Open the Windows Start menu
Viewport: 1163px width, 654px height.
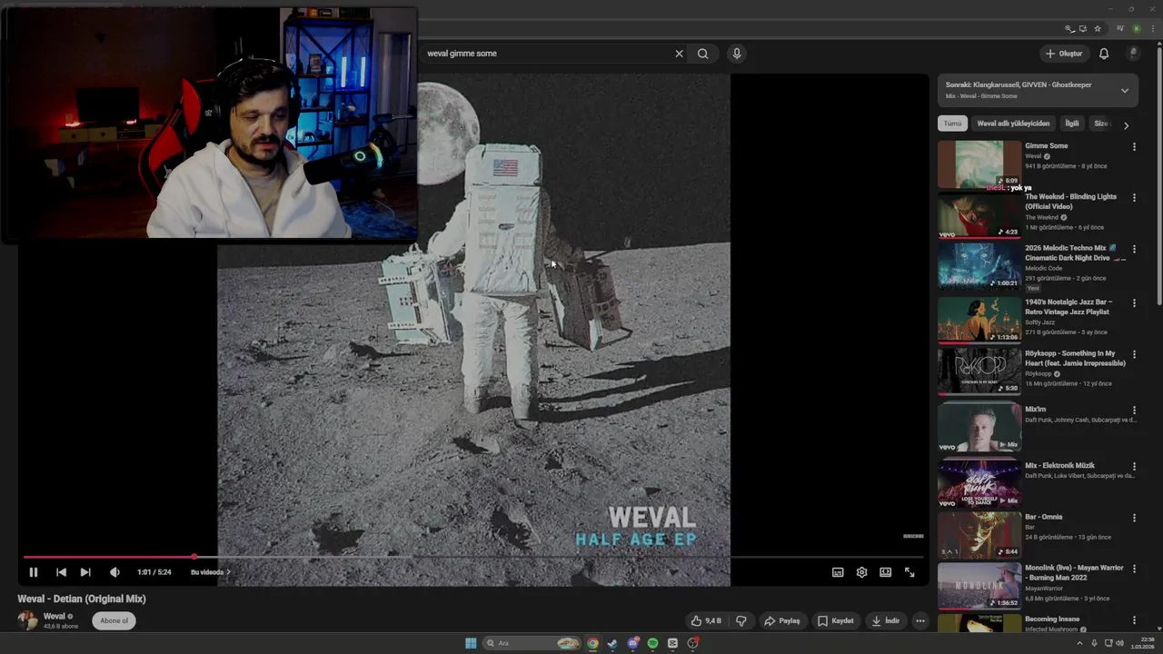(x=471, y=643)
